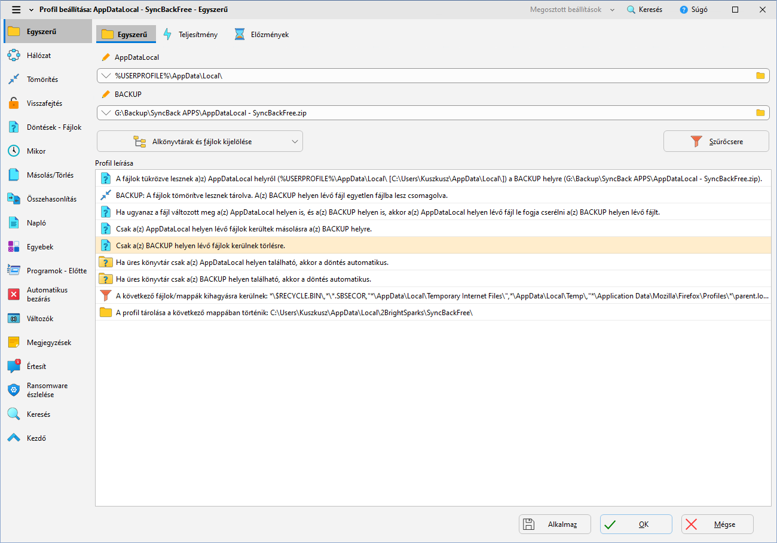The height and width of the screenshot is (543, 777).
Task: Select row 'Ha üres könyvtár csak a(z) AppDataLocal'
Action: tap(433, 262)
